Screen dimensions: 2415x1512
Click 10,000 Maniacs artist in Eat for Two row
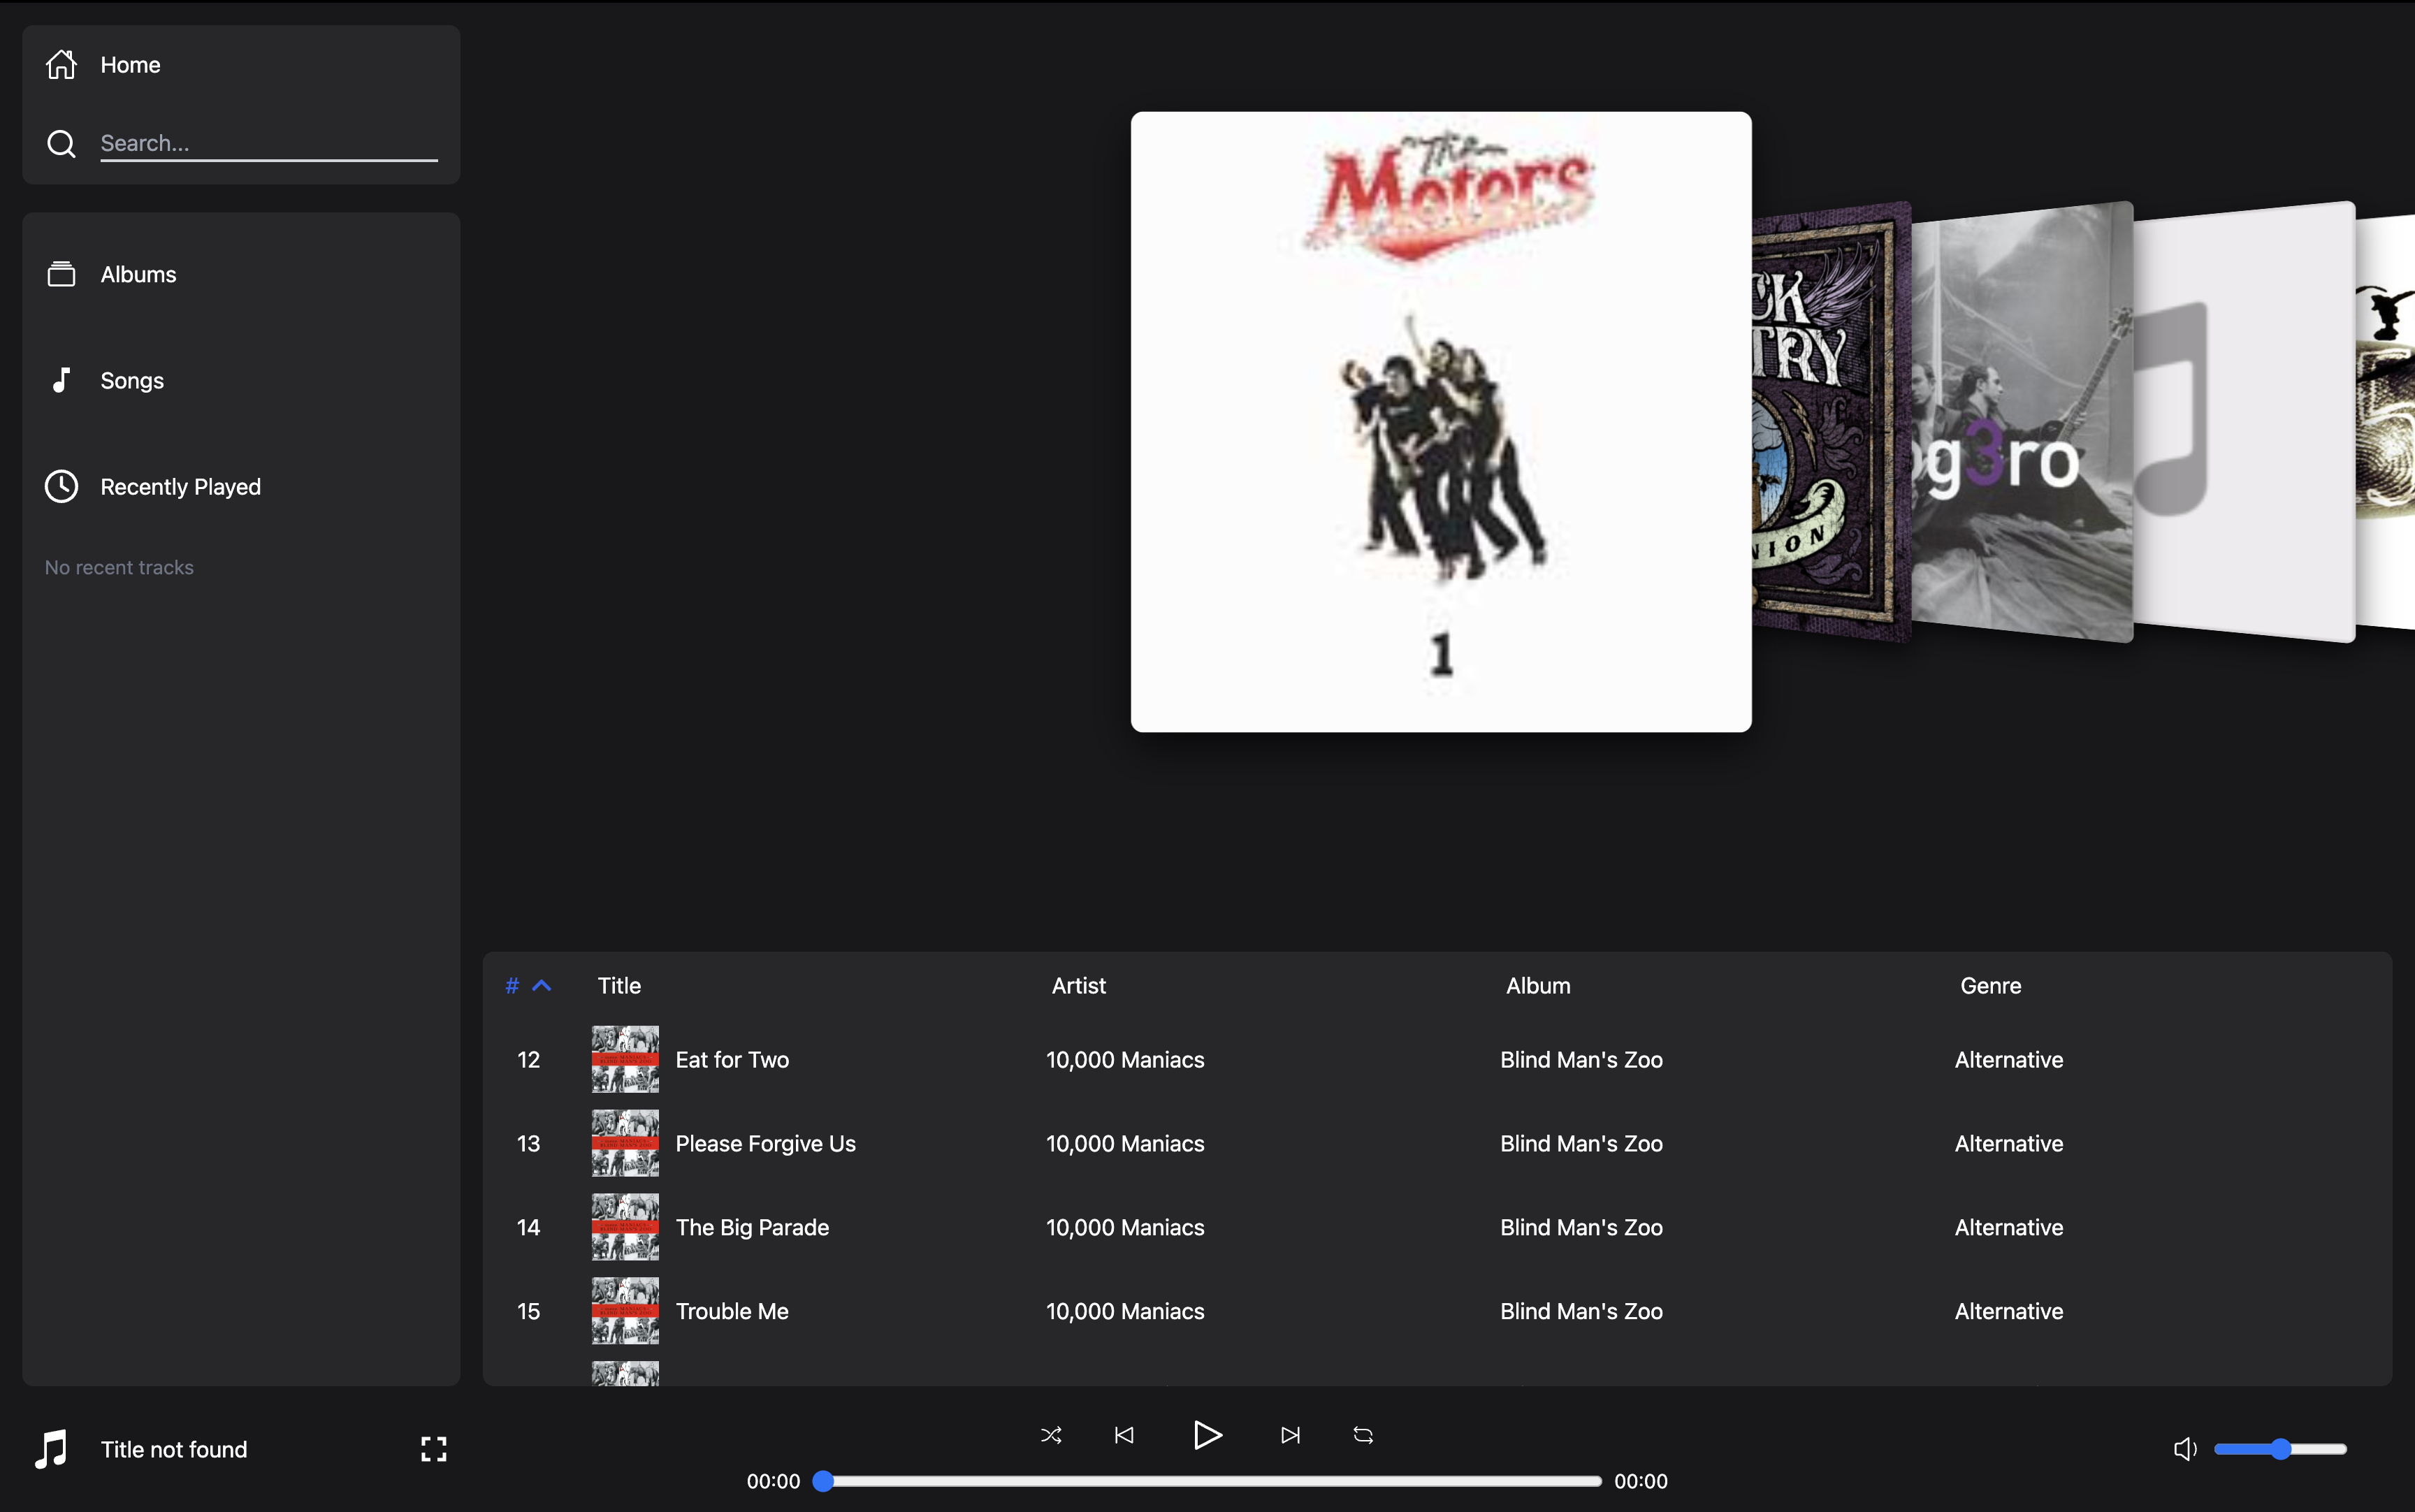(x=1125, y=1059)
